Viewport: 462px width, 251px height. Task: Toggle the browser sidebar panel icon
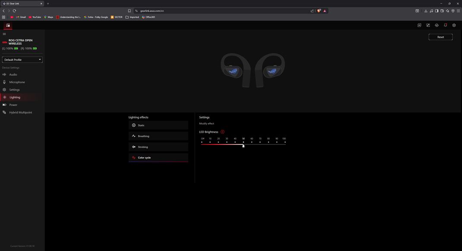(437, 11)
